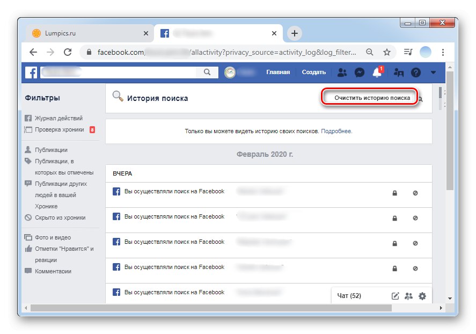The width and height of the screenshot is (476, 334).
Task: Click the ВЧЕРА section label
Action: pyautogui.click(x=122, y=173)
